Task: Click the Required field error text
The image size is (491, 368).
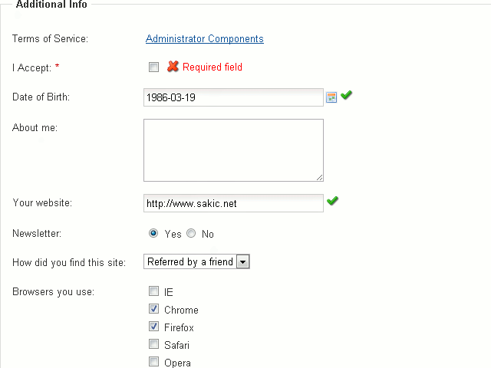Action: click(213, 67)
